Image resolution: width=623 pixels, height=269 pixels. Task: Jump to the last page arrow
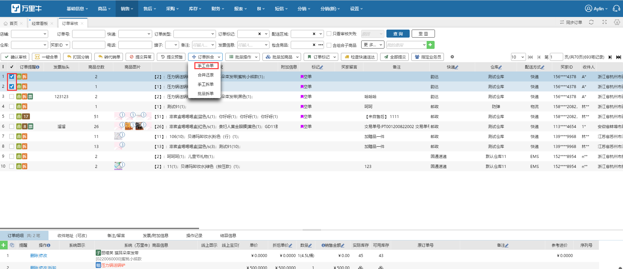point(619,57)
